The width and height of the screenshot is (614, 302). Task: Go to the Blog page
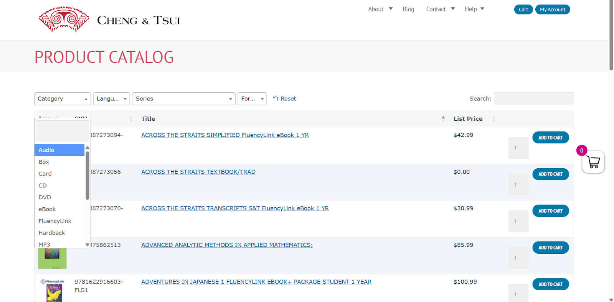coord(408,9)
